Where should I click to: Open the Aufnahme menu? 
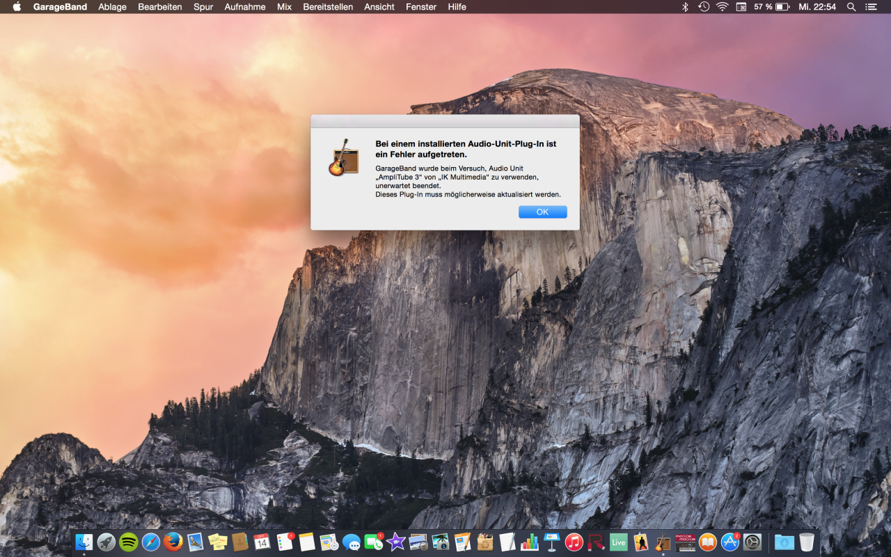click(x=244, y=7)
